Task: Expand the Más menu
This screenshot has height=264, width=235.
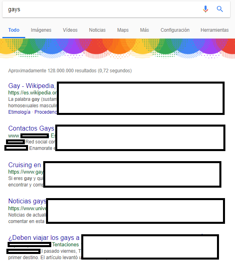Action: (145, 30)
